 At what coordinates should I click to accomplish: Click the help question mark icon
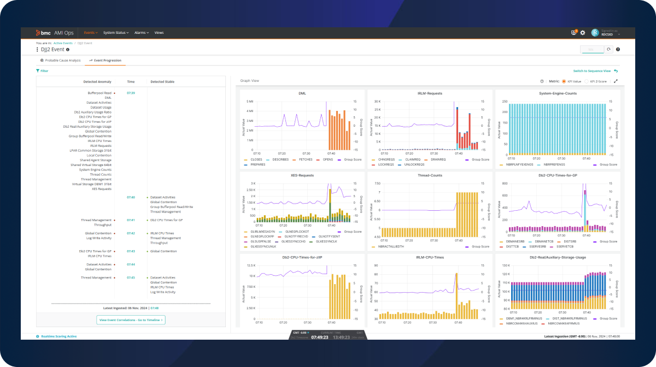(618, 49)
